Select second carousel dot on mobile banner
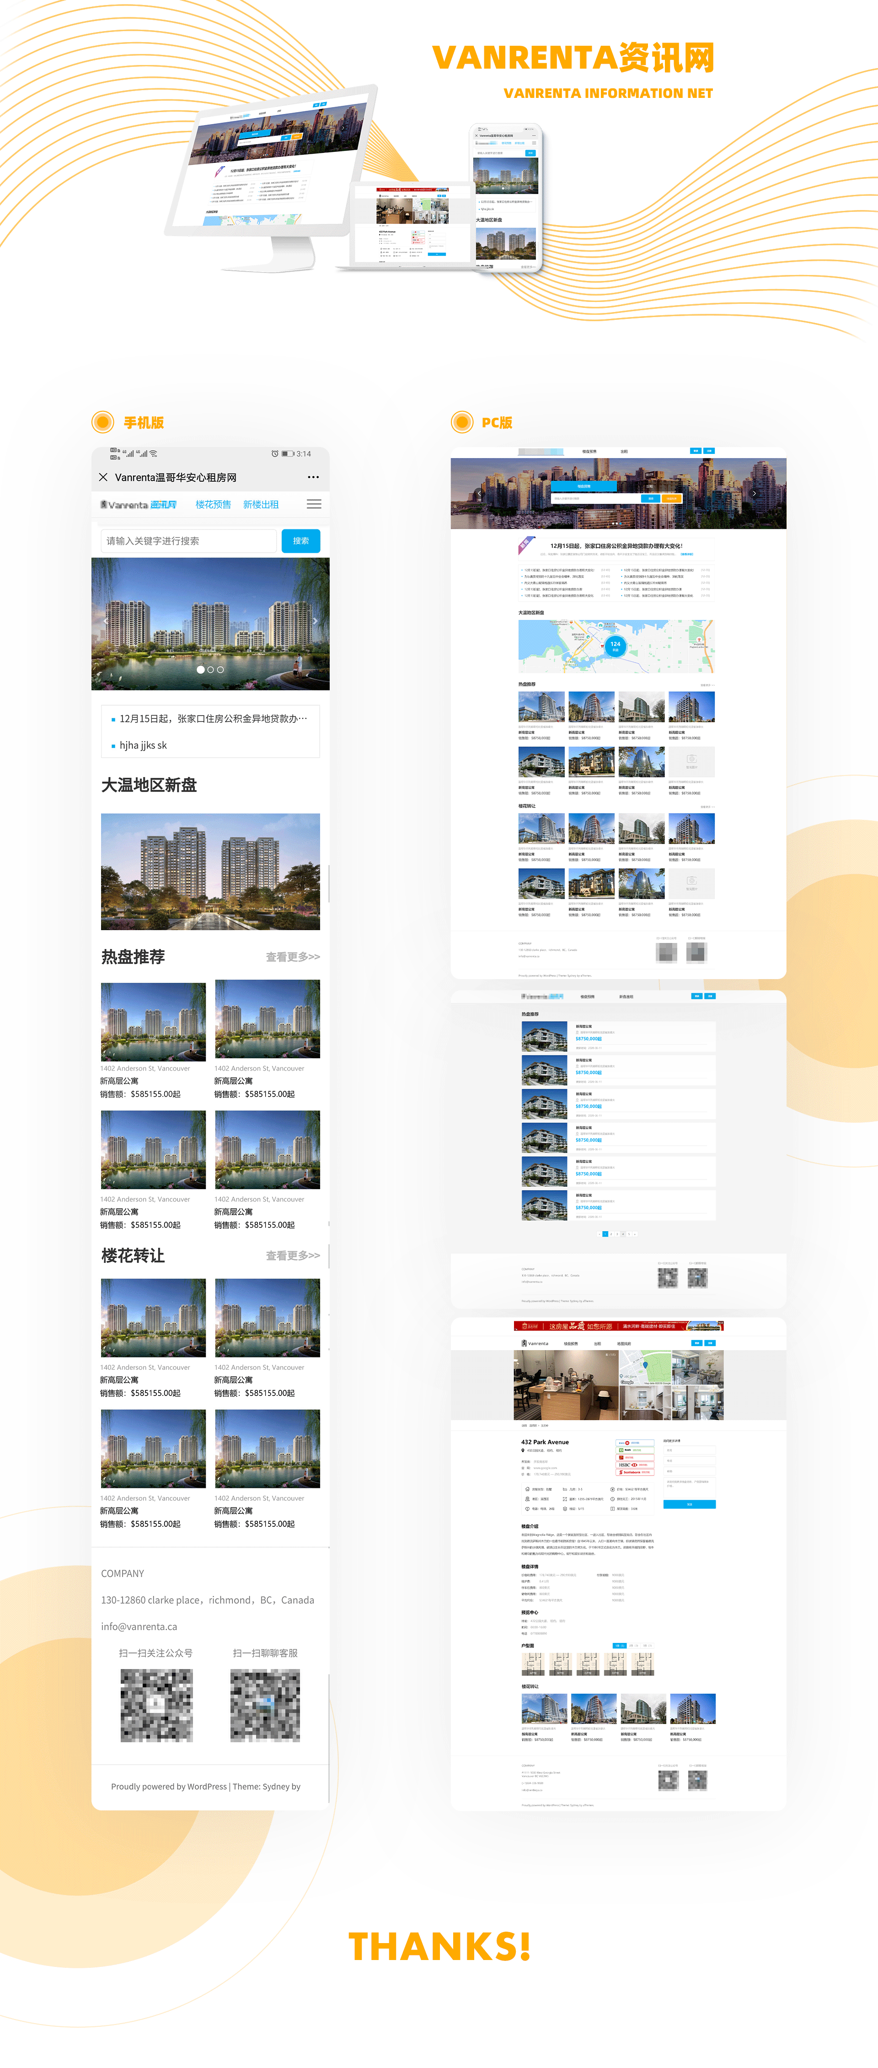Viewport: 878px width, 2068px height. click(x=210, y=669)
